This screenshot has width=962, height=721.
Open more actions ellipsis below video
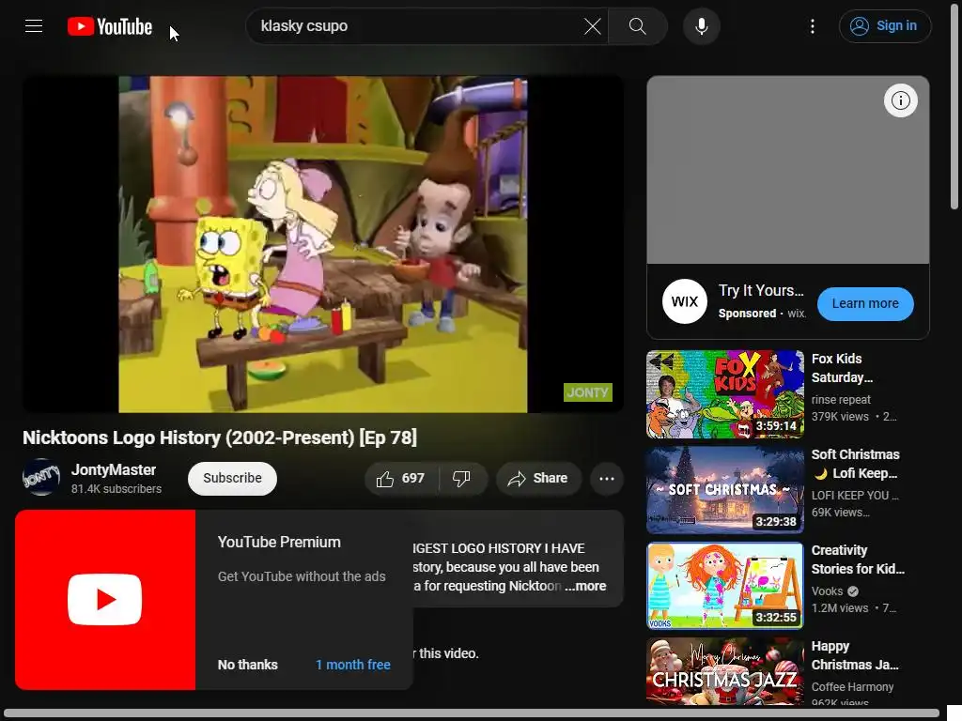(x=607, y=479)
